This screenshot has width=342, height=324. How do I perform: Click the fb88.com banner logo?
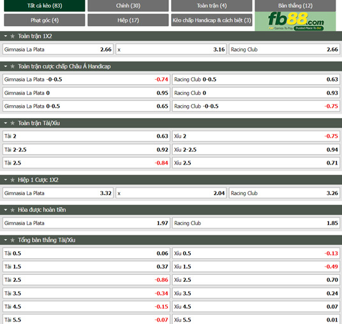pos(295,21)
